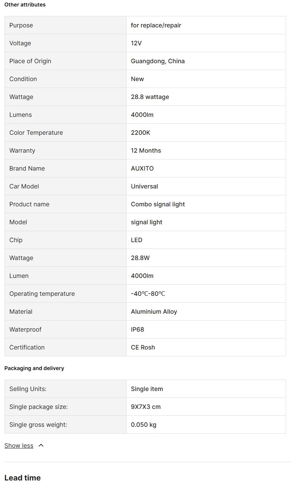Select the Single item selling units value
The image size is (291, 482).
click(147, 389)
